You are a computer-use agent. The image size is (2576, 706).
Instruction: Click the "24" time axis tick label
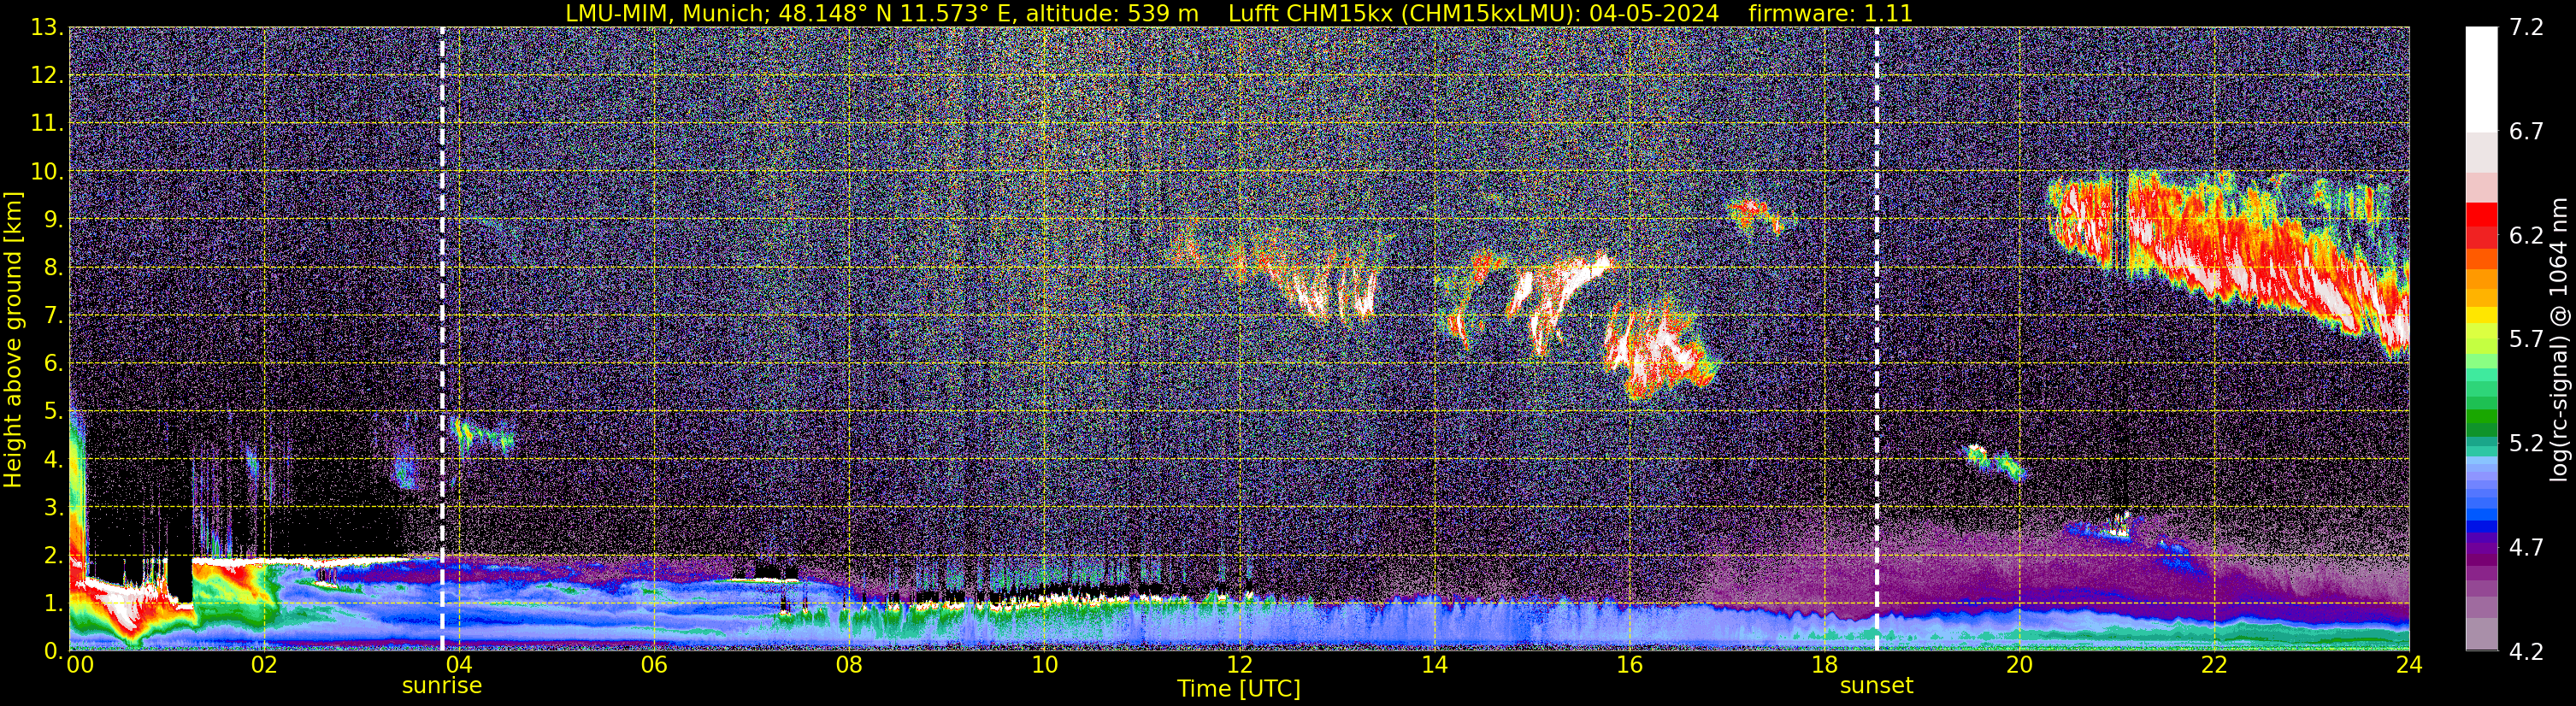2409,664
